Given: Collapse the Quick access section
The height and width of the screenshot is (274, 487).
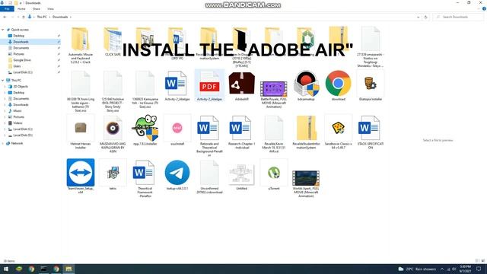Looking at the screenshot, I should [x=3, y=30].
